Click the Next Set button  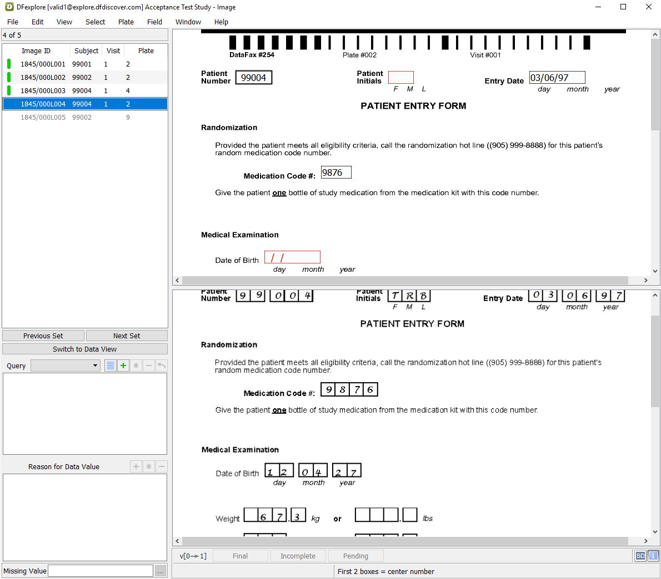tap(127, 336)
